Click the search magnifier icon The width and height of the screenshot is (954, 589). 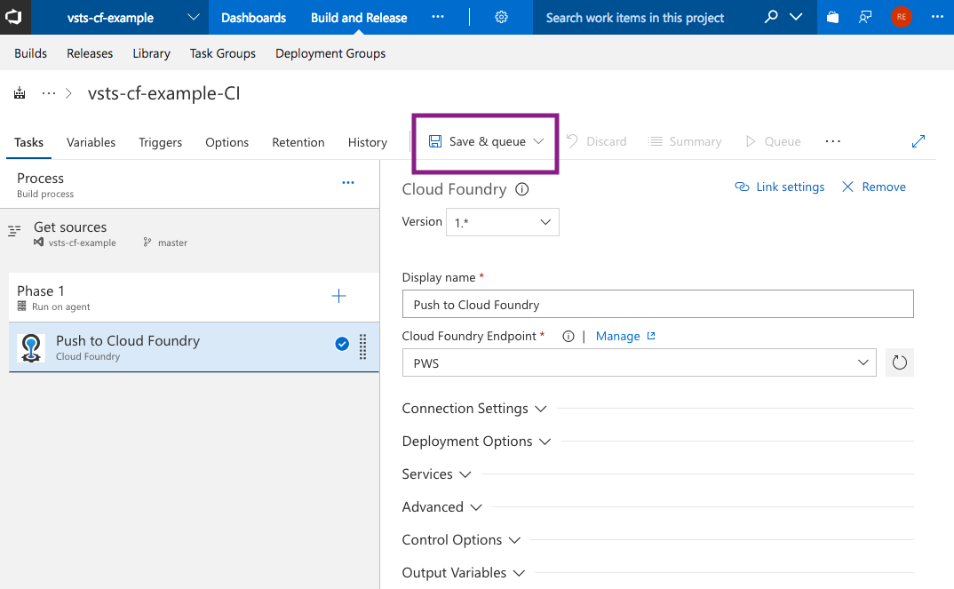pos(771,17)
